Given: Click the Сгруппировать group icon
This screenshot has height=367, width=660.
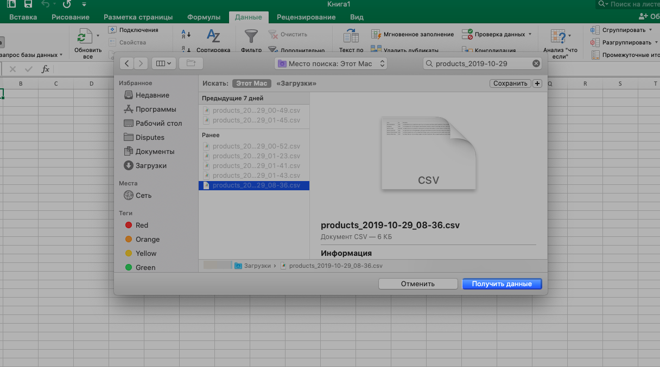Looking at the screenshot, I should tap(595, 30).
